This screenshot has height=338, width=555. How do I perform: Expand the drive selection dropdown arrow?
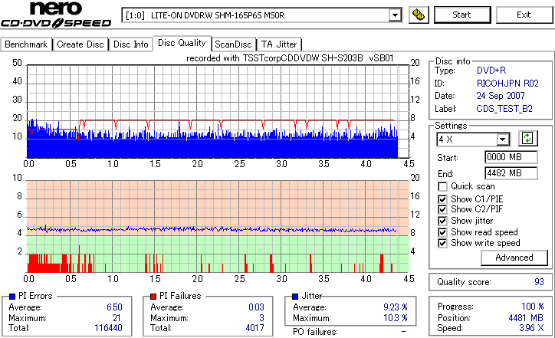pyautogui.click(x=395, y=15)
